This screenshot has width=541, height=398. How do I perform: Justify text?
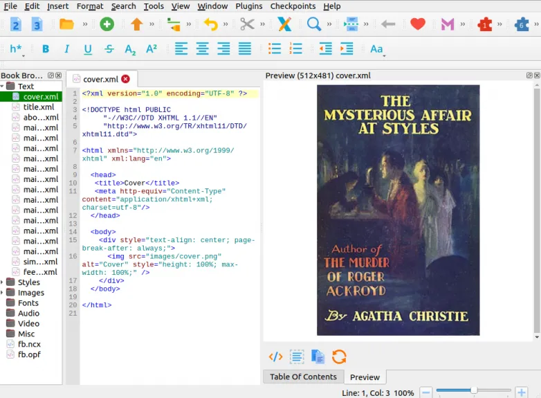click(245, 48)
